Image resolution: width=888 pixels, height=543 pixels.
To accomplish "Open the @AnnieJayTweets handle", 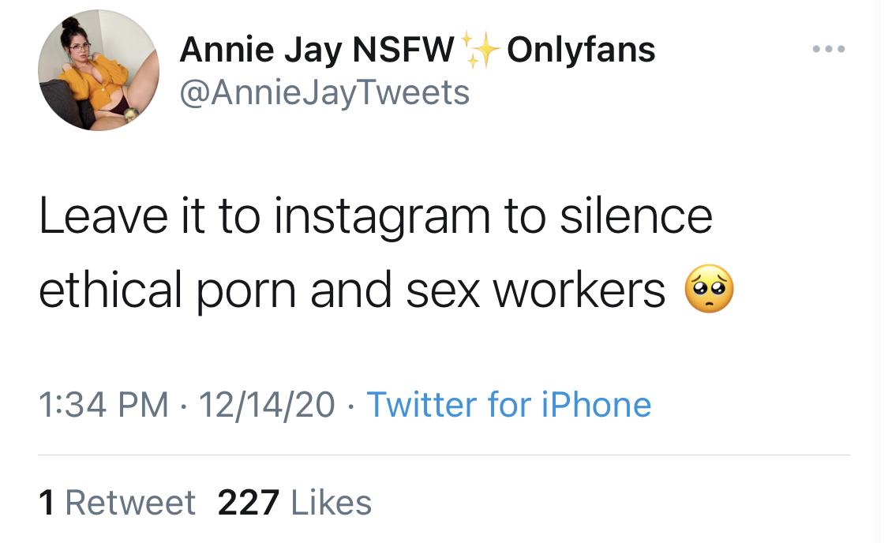I will (324, 92).
